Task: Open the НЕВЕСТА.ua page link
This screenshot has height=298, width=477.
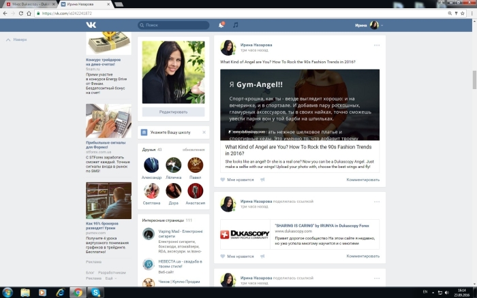Action: click(x=180, y=264)
